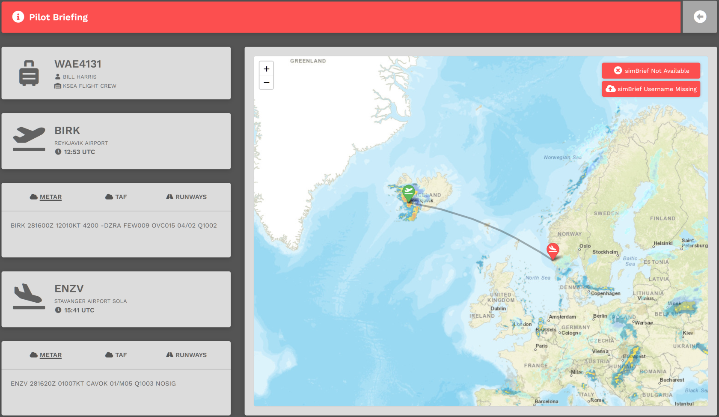Screen dimensions: 719x417
Task: Click the back arrow button in header
Action: (x=700, y=17)
